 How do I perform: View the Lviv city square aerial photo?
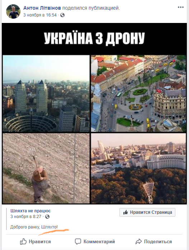(138, 93)
